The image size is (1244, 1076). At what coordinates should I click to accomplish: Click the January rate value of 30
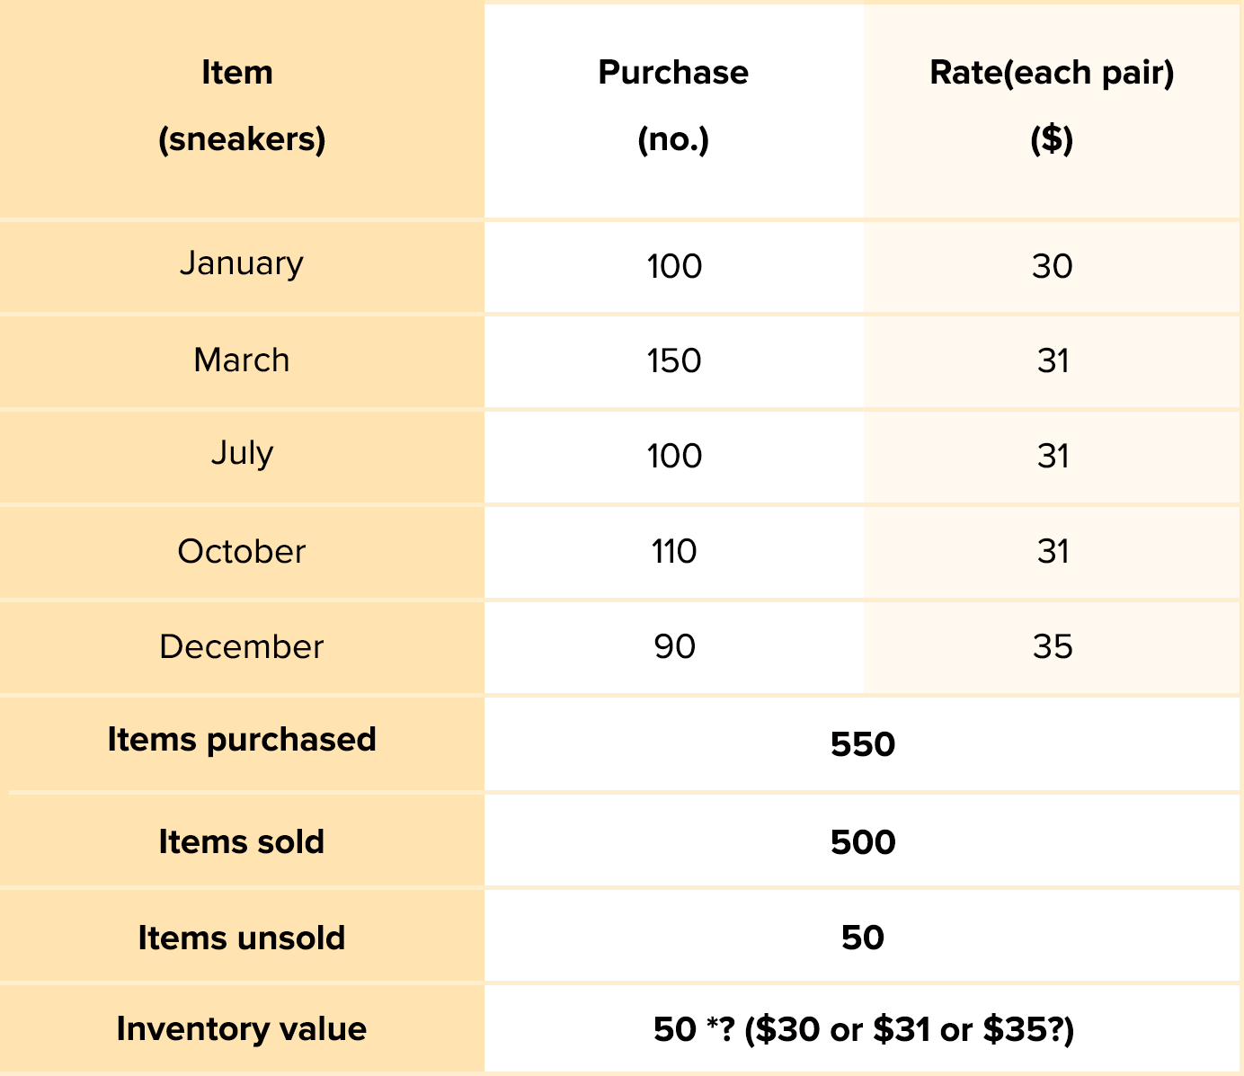tap(1052, 266)
